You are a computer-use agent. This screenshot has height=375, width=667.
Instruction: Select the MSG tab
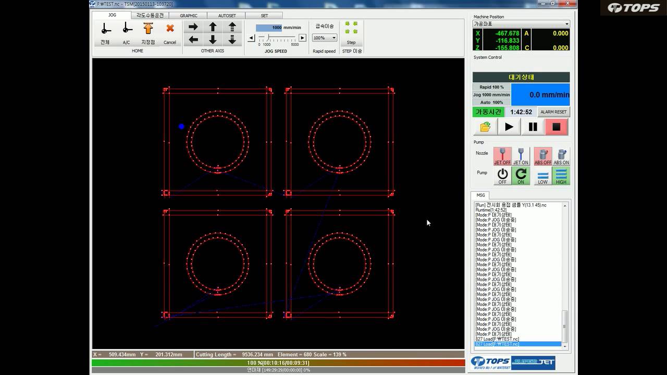point(480,195)
